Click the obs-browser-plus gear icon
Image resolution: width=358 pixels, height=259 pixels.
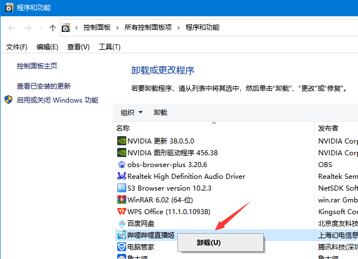pos(121,164)
